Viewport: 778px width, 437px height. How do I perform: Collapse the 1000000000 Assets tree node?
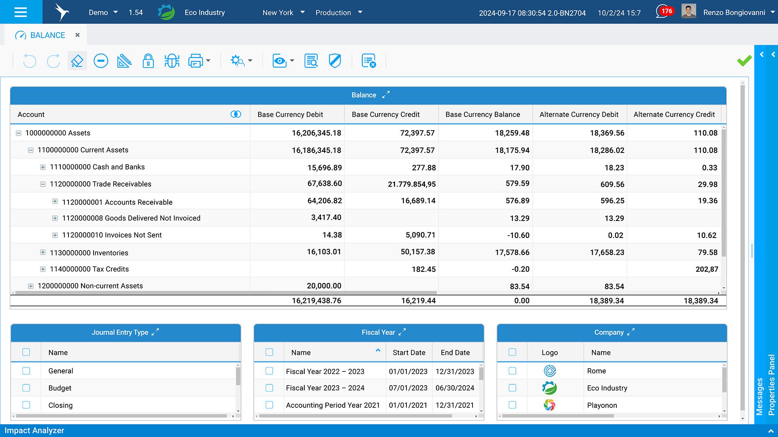pyautogui.click(x=19, y=133)
